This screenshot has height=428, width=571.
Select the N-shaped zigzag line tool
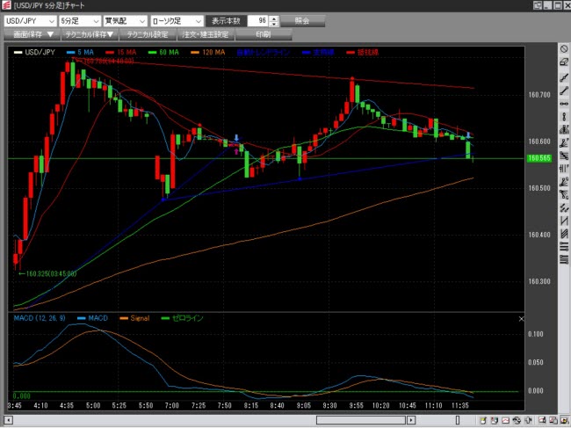click(x=564, y=221)
